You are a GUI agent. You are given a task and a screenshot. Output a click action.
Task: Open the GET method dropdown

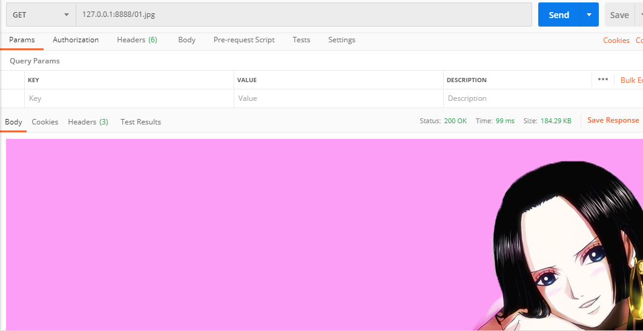(41, 14)
